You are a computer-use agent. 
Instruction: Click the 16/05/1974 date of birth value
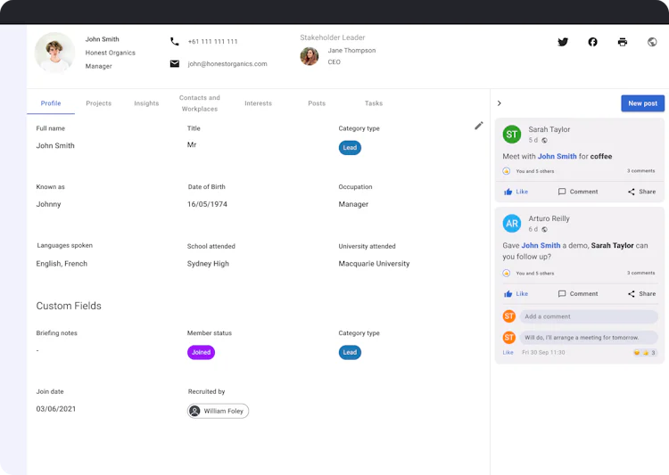207,204
